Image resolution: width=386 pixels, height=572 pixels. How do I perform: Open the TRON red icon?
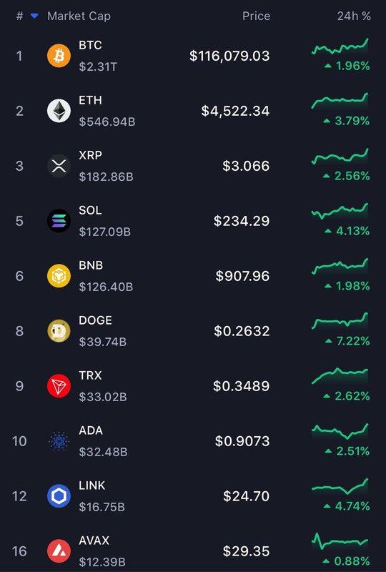coord(59,386)
